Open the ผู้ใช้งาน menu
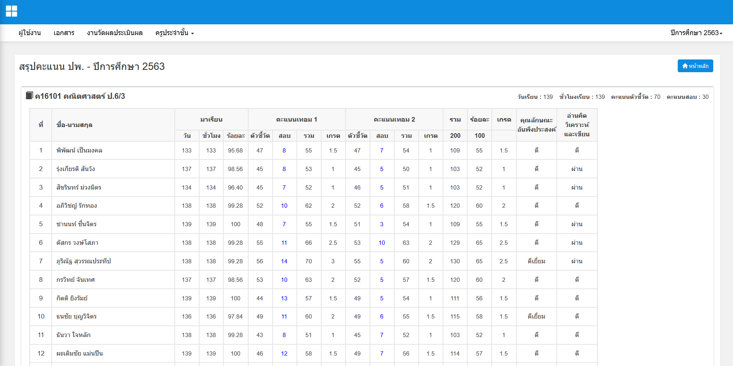This screenshot has height=366, width=733. 30,33
